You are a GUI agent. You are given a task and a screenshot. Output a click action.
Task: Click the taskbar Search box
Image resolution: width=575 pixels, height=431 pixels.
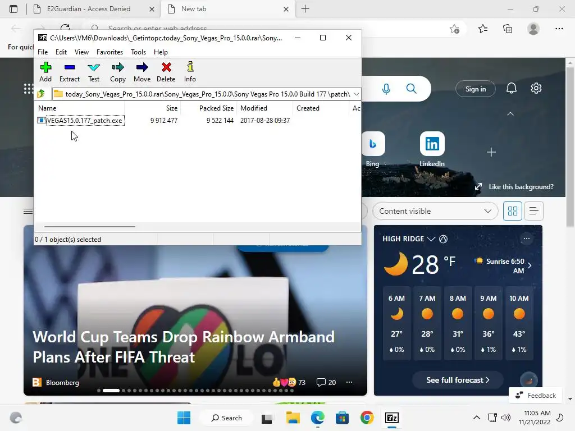(x=227, y=418)
